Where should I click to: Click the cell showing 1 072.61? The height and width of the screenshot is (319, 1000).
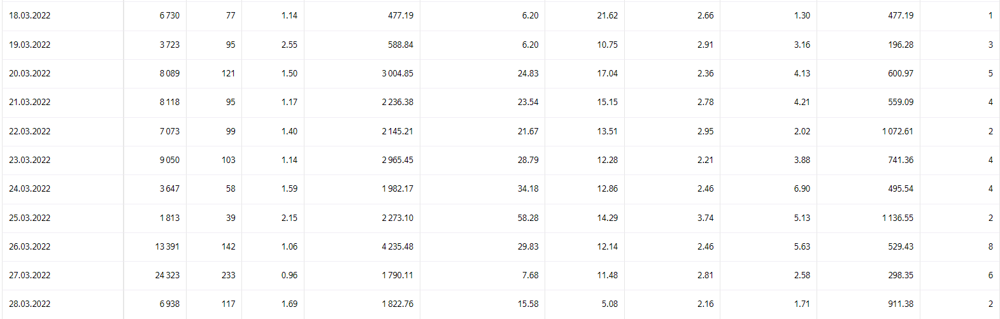pyautogui.click(x=897, y=131)
